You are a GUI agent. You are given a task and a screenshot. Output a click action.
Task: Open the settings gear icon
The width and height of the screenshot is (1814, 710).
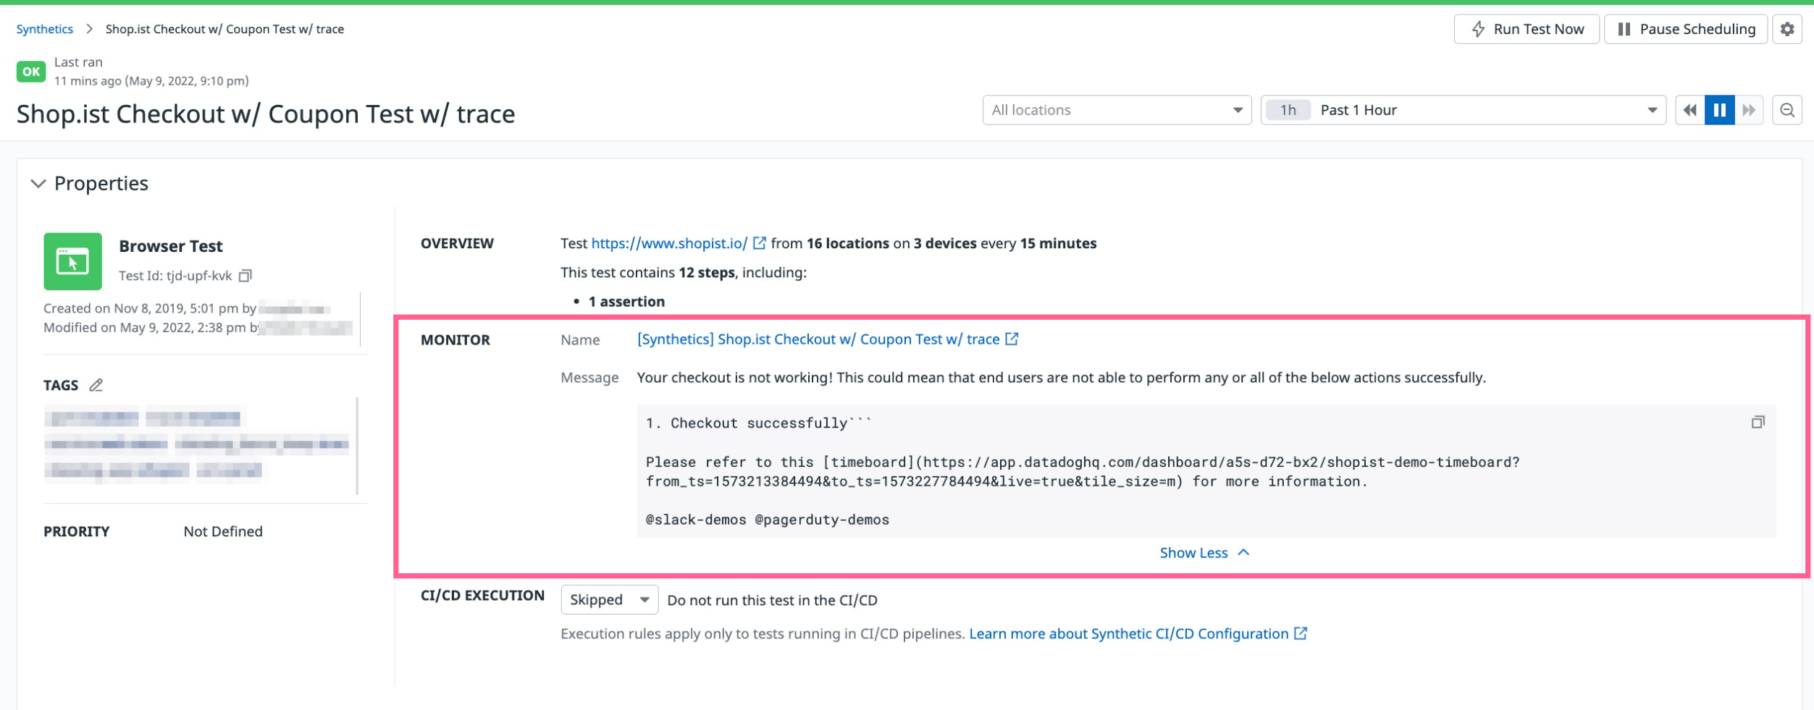1786,29
